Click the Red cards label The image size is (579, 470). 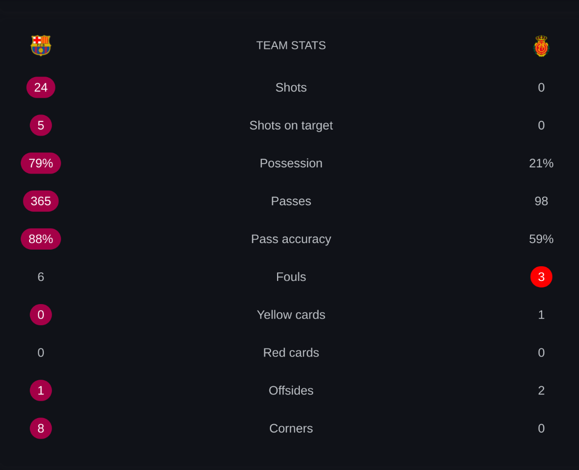[x=291, y=352]
